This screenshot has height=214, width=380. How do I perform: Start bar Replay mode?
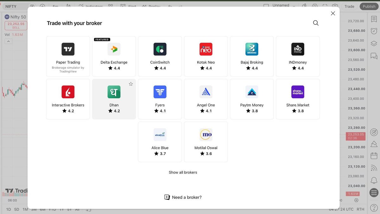pyautogui.click(x=151, y=6)
